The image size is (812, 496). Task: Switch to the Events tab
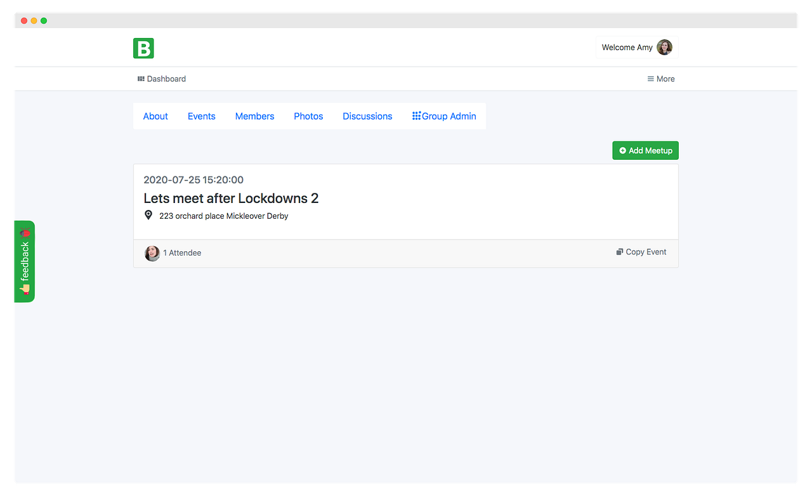(x=201, y=116)
